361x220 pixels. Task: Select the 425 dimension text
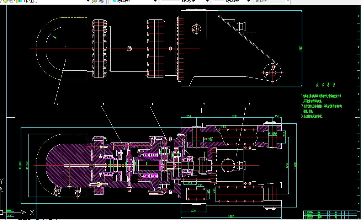[194, 211]
